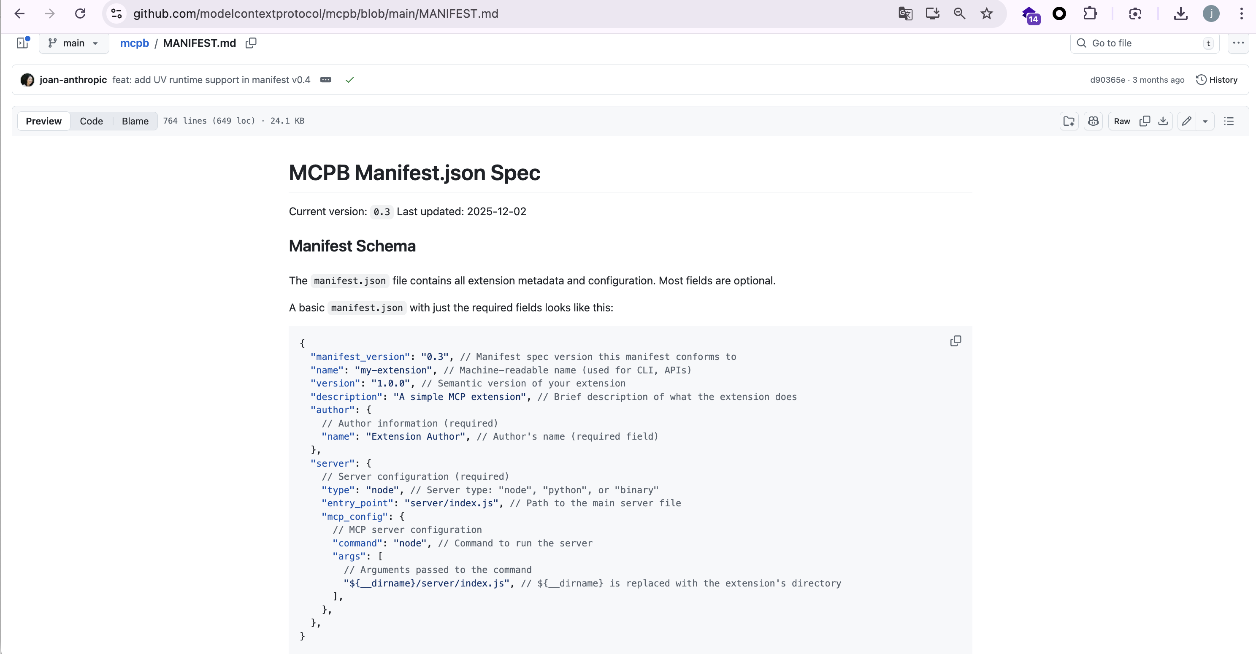This screenshot has height=654, width=1256.
Task: Expand the commit message ellipsis
Action: coord(325,80)
